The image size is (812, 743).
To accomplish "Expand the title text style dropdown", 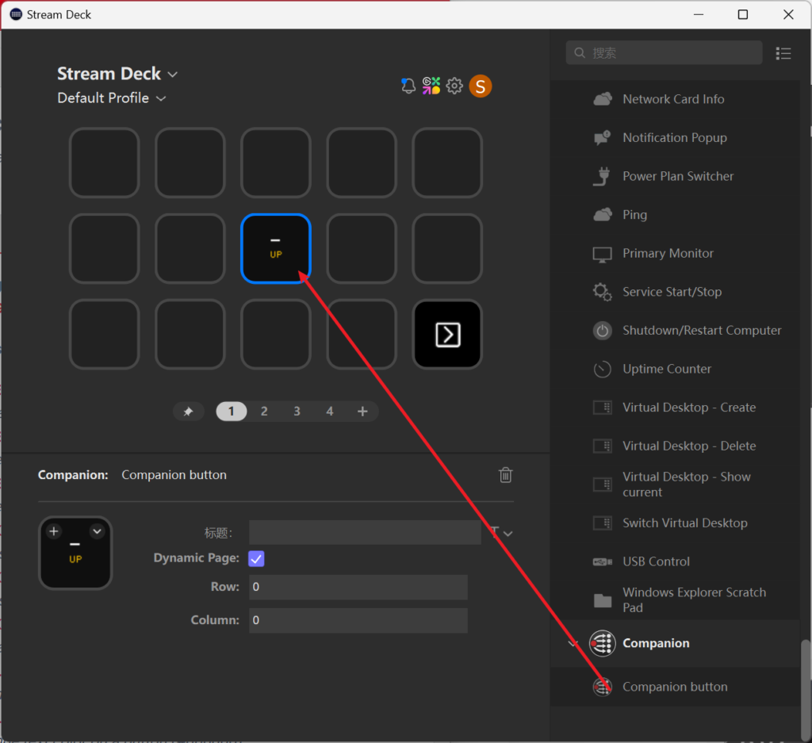I will coord(500,533).
